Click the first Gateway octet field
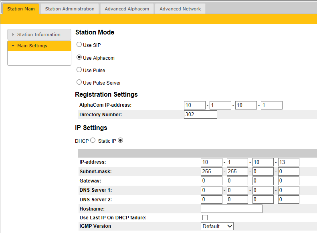 212,181
